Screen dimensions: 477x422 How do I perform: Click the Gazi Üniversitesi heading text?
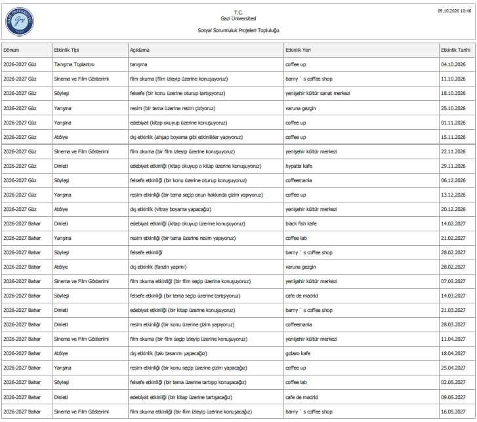[x=238, y=18]
